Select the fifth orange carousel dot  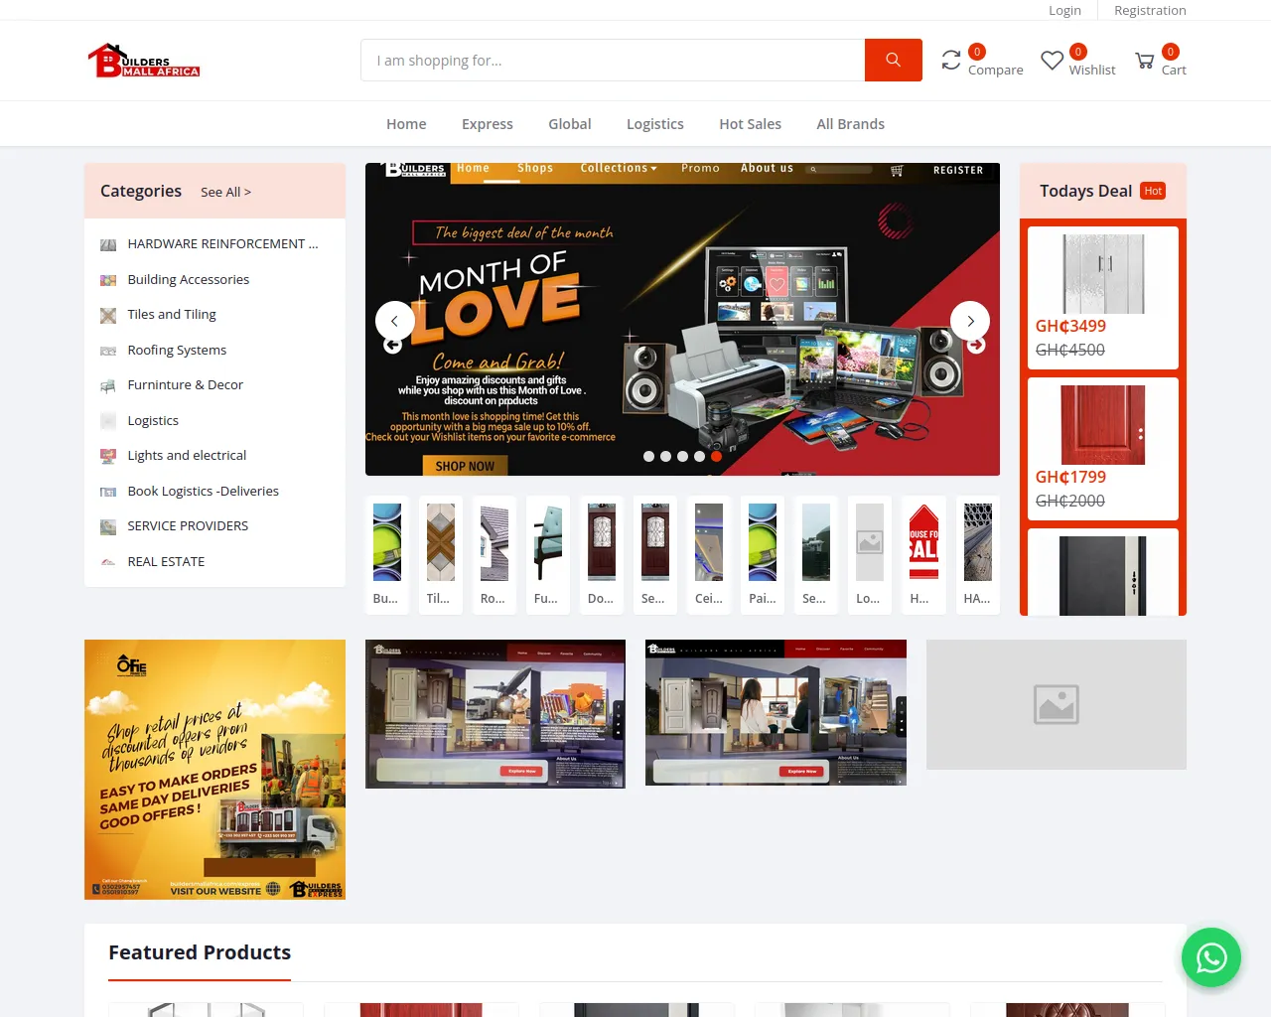717,457
